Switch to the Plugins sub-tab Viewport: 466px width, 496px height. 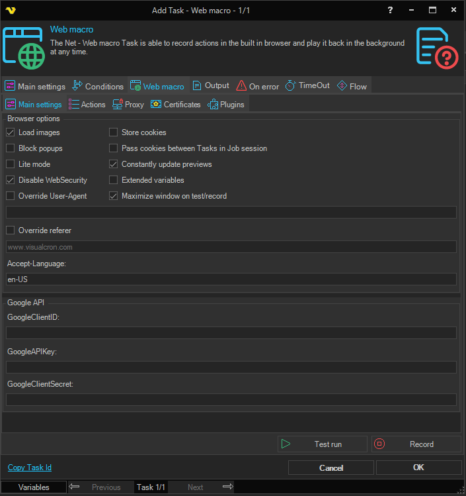pos(226,105)
